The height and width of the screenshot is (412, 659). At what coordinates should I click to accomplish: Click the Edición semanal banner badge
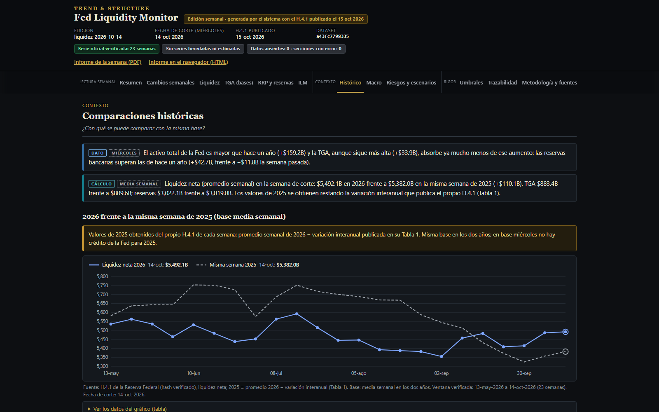click(276, 19)
